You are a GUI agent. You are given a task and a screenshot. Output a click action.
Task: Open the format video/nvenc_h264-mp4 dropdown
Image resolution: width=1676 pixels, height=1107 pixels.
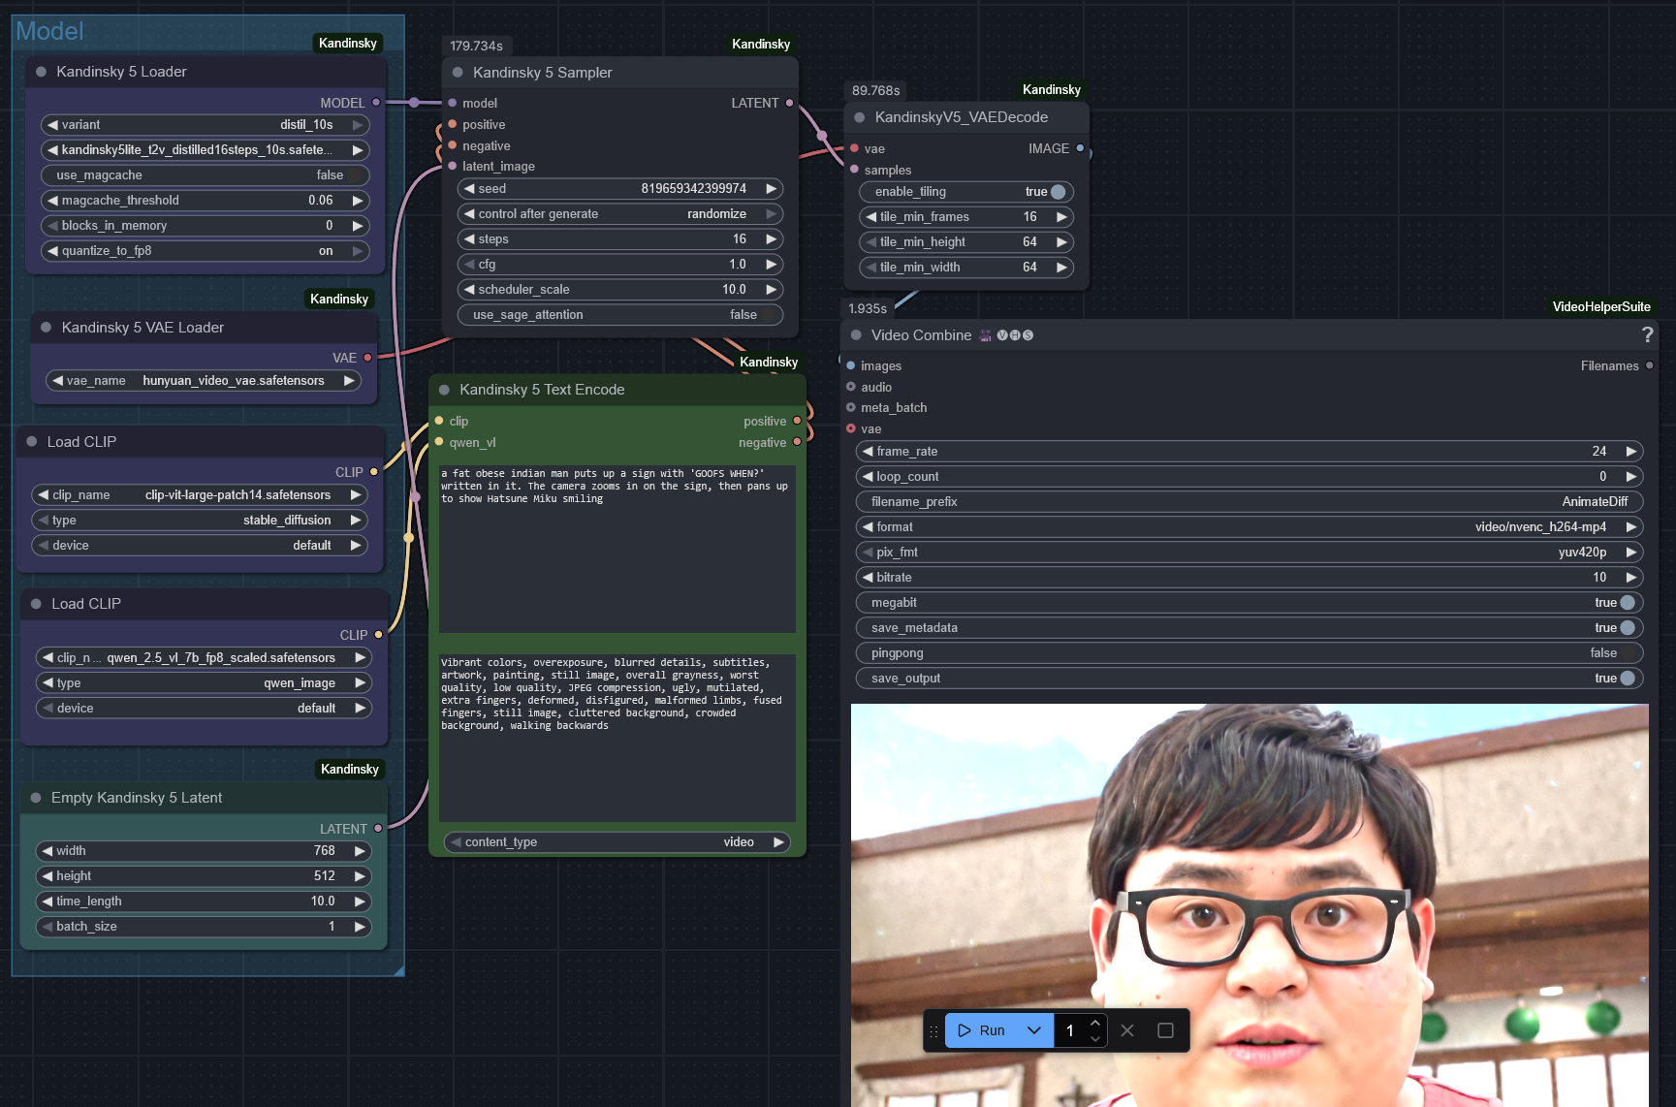pyautogui.click(x=1249, y=527)
